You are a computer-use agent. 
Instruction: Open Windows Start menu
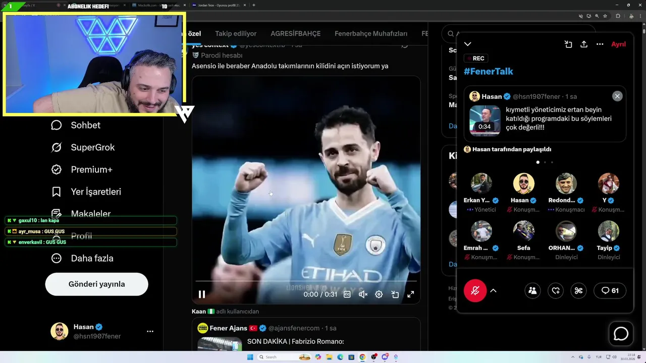(x=249, y=357)
